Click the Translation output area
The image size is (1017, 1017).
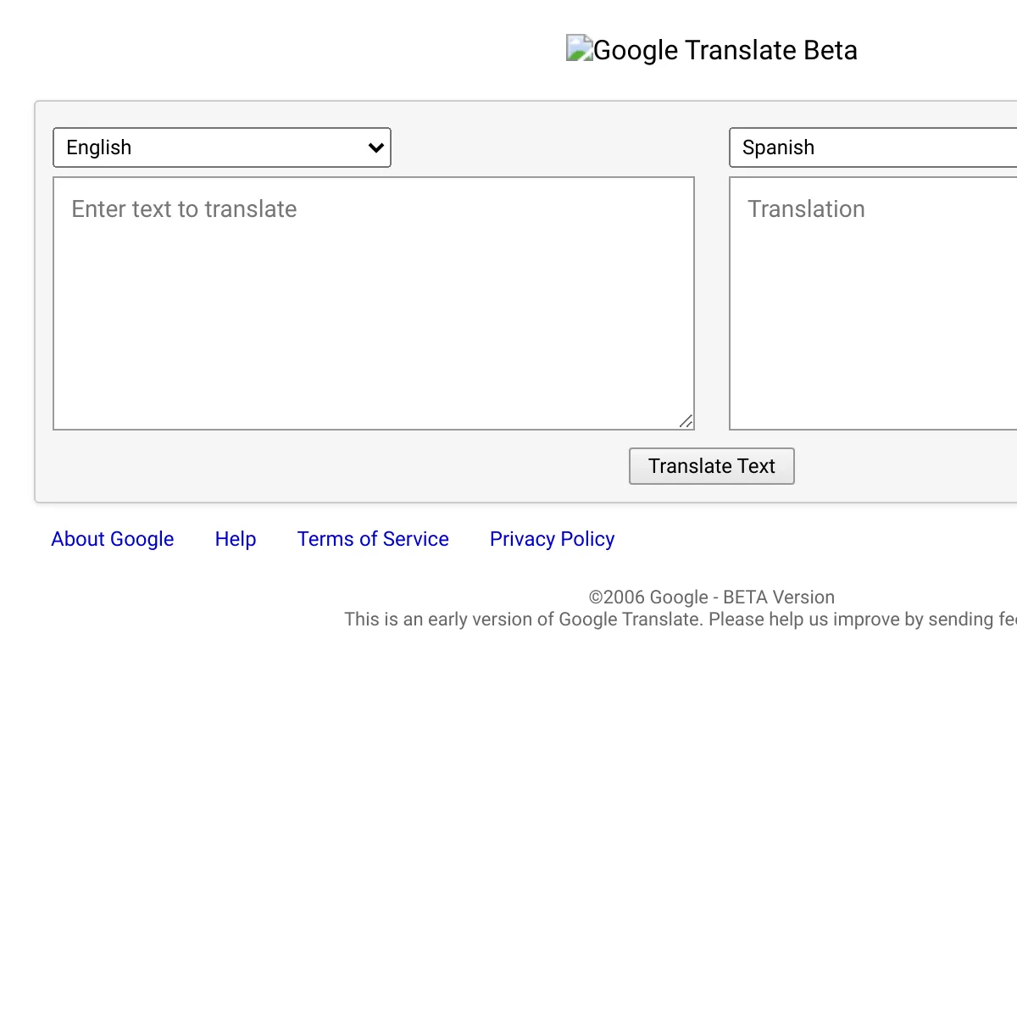[873, 303]
